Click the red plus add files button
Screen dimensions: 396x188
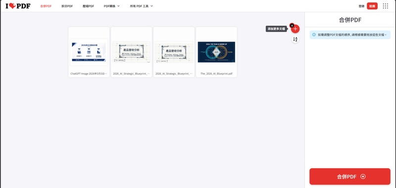(295, 29)
